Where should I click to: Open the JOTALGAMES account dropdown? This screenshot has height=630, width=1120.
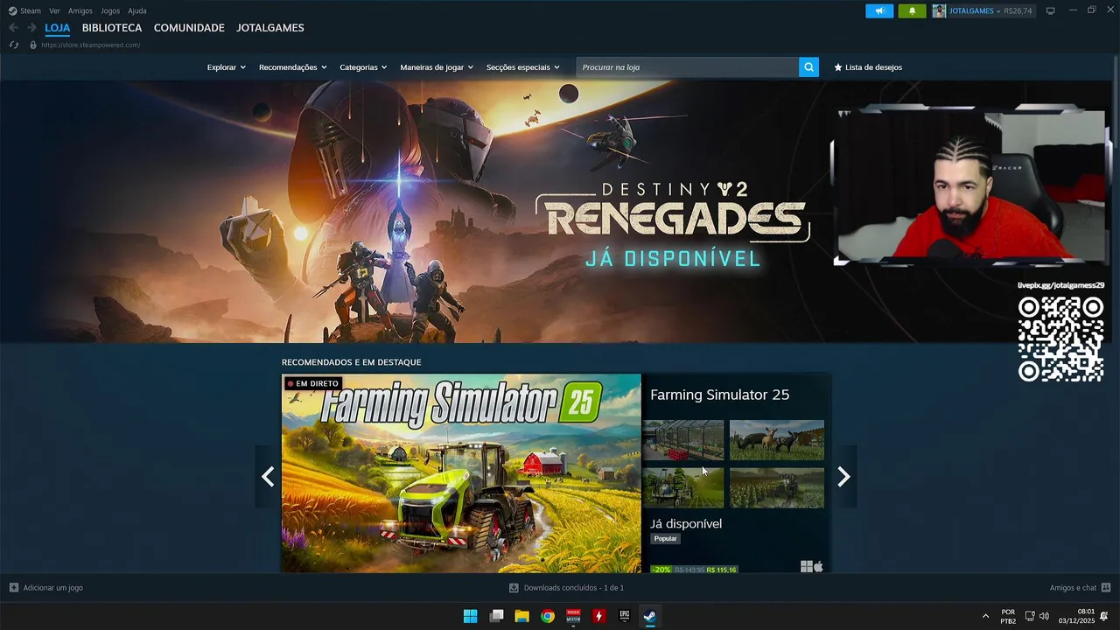point(975,10)
